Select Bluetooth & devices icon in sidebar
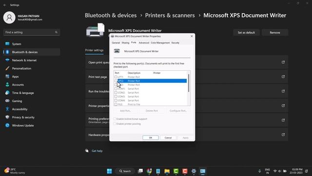 [7, 52]
